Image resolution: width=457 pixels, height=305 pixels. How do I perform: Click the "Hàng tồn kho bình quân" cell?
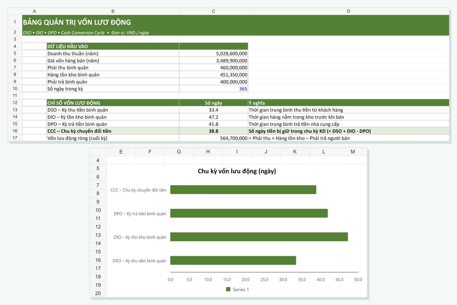point(113,75)
